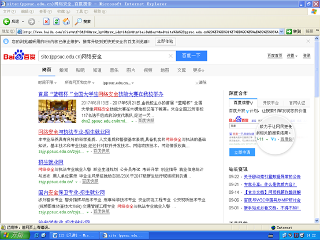The image size is (320, 240).
Task: Launch Internet Explorer from quick launch
Action: tap(36, 235)
